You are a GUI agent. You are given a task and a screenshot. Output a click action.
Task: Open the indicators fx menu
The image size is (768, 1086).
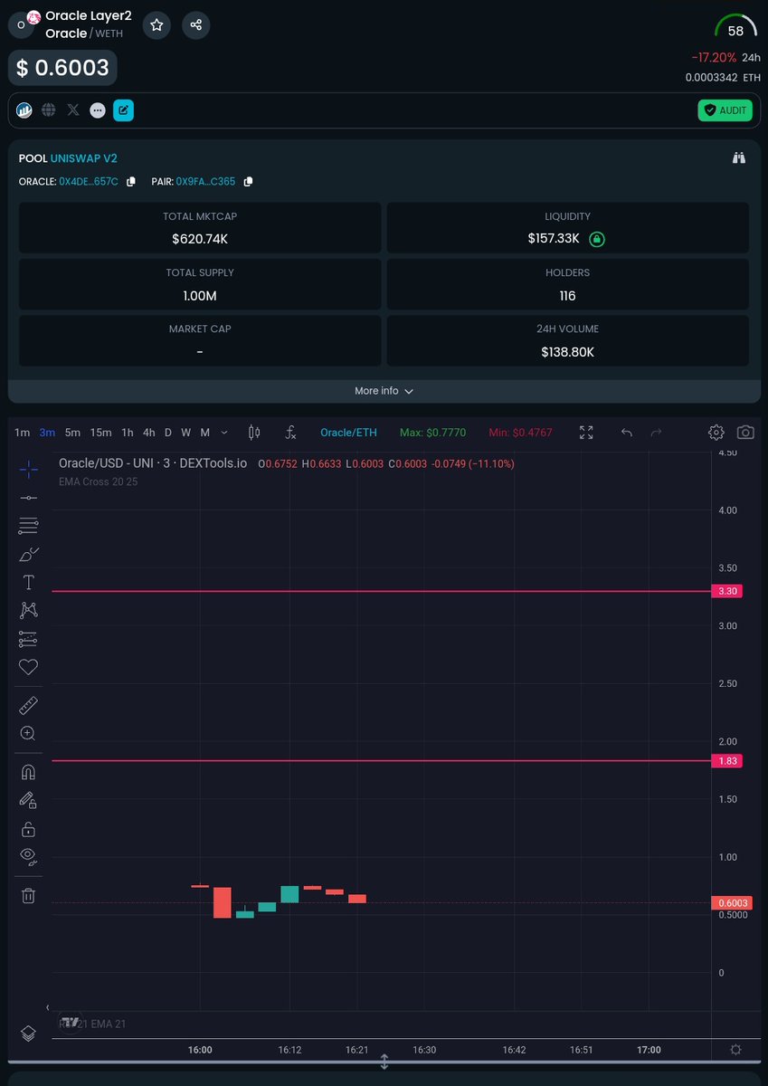(x=290, y=433)
